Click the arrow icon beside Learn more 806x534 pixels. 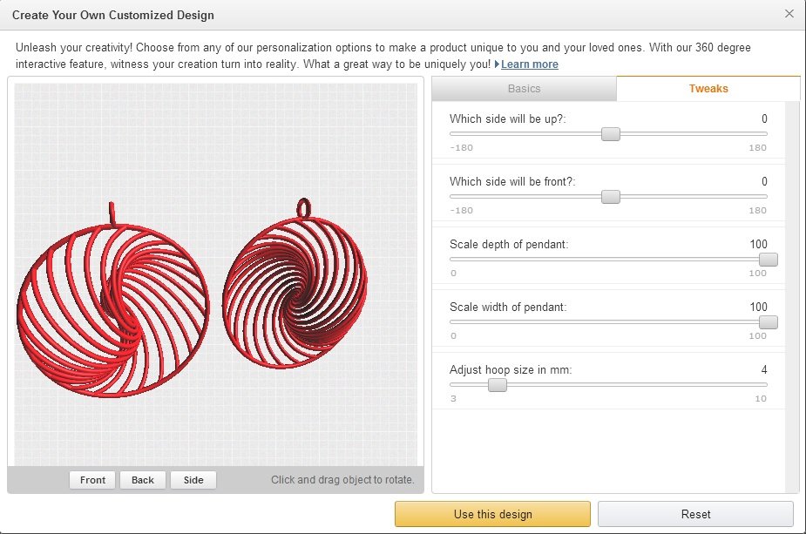(x=497, y=64)
